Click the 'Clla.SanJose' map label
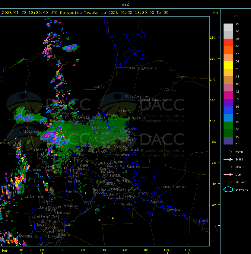The height and width of the screenshot is (254, 251). pyautogui.click(x=137, y=96)
